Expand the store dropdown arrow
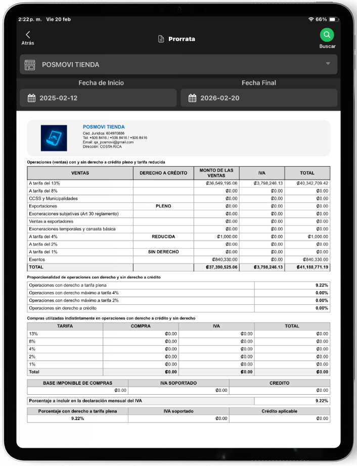Image resolution: width=357 pixels, height=466 pixels. coord(328,64)
